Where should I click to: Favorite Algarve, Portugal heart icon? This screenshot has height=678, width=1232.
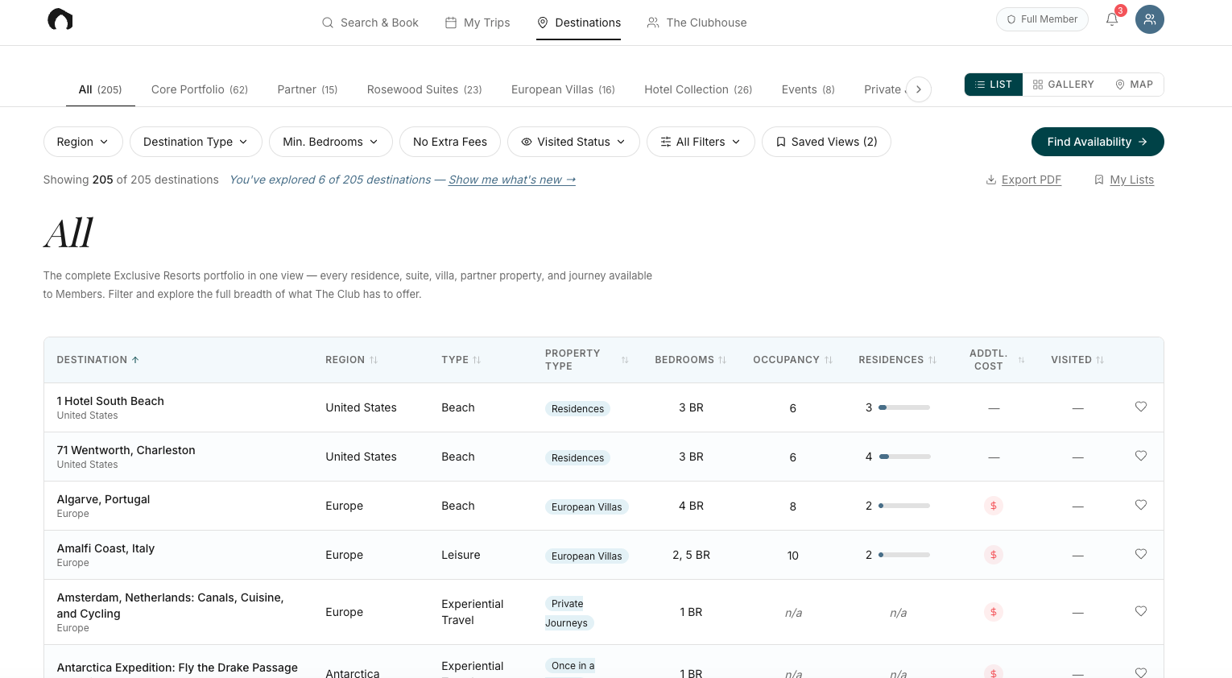1141,505
